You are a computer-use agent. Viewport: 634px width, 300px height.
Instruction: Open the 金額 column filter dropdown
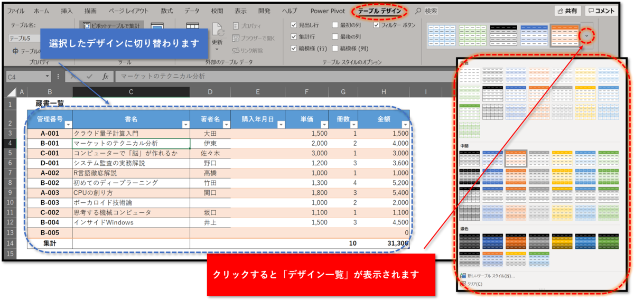coord(405,125)
